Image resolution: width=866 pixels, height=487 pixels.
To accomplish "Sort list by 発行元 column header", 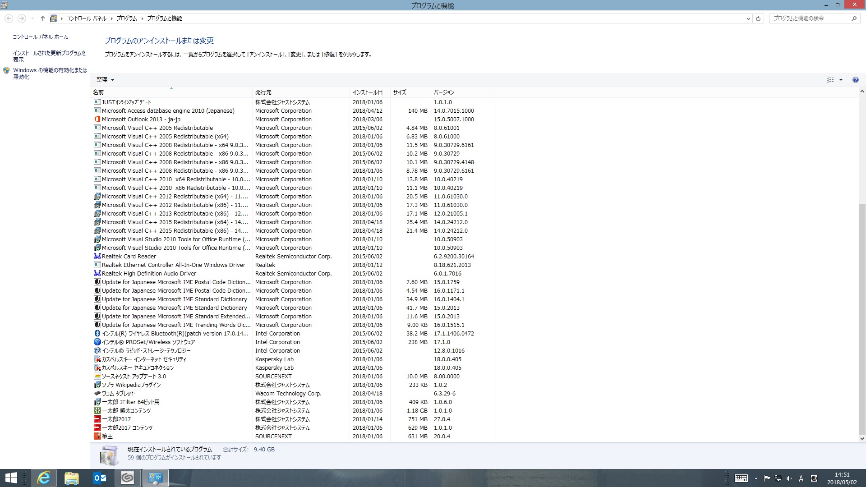I will [263, 92].
